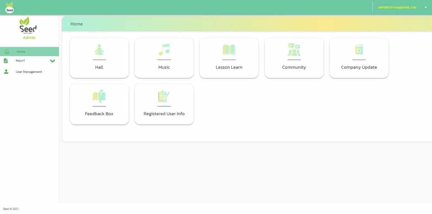Click the Home breadcrumb in page header
The width and height of the screenshot is (432, 214).
(76, 24)
